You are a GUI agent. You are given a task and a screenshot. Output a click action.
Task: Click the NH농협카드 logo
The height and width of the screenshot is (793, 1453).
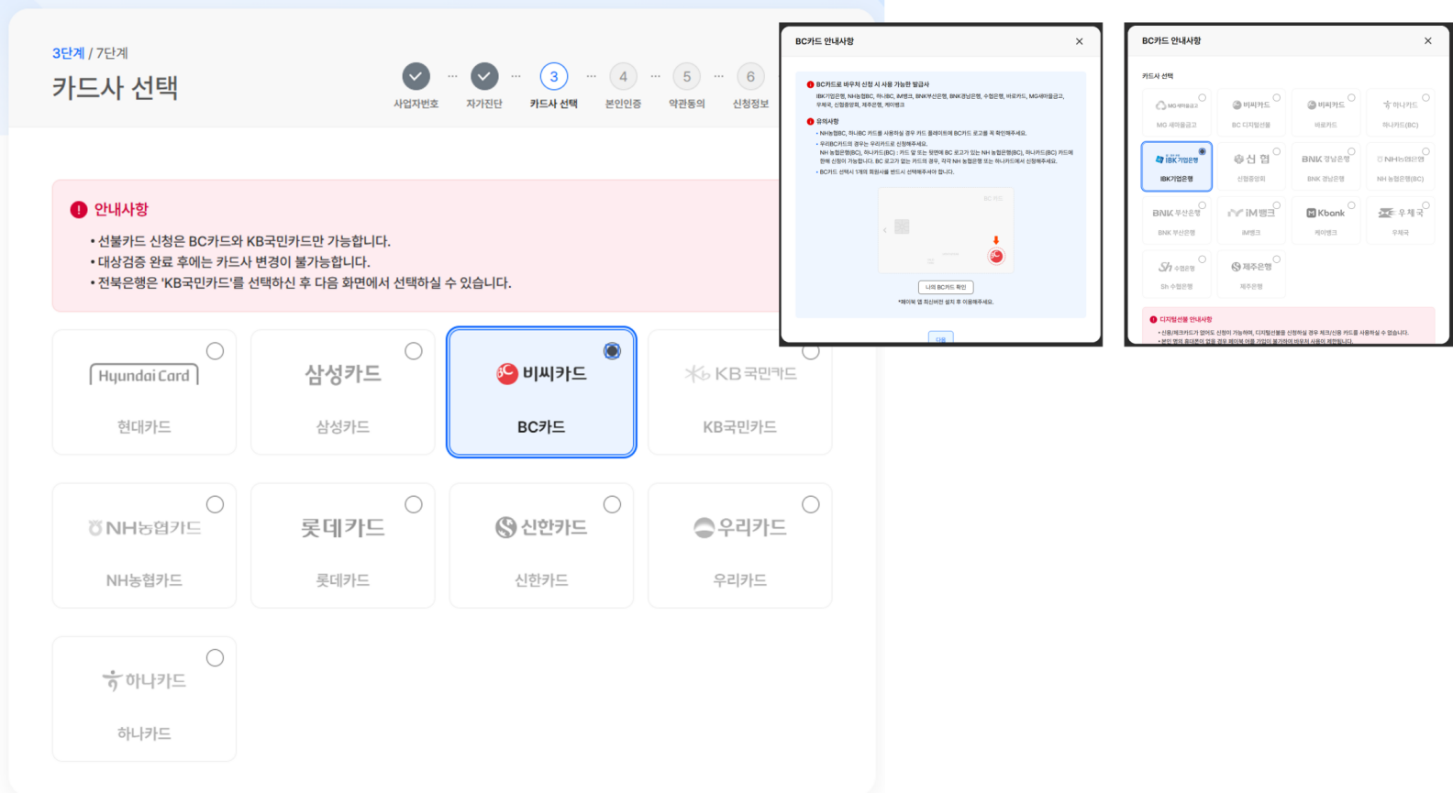coord(144,528)
